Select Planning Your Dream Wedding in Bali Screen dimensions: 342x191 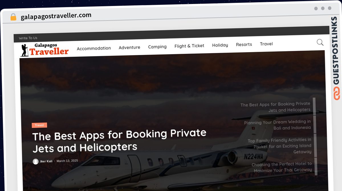(x=277, y=125)
